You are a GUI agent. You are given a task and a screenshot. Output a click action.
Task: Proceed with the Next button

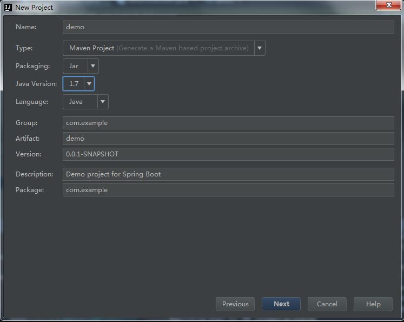(281, 304)
